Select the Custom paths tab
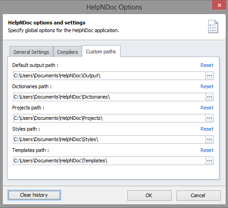228x208 pixels. coord(101,52)
